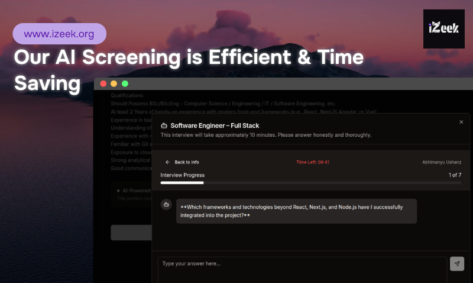The height and width of the screenshot is (283, 473).
Task: Focus the Type your answer here field
Action: click(302, 268)
